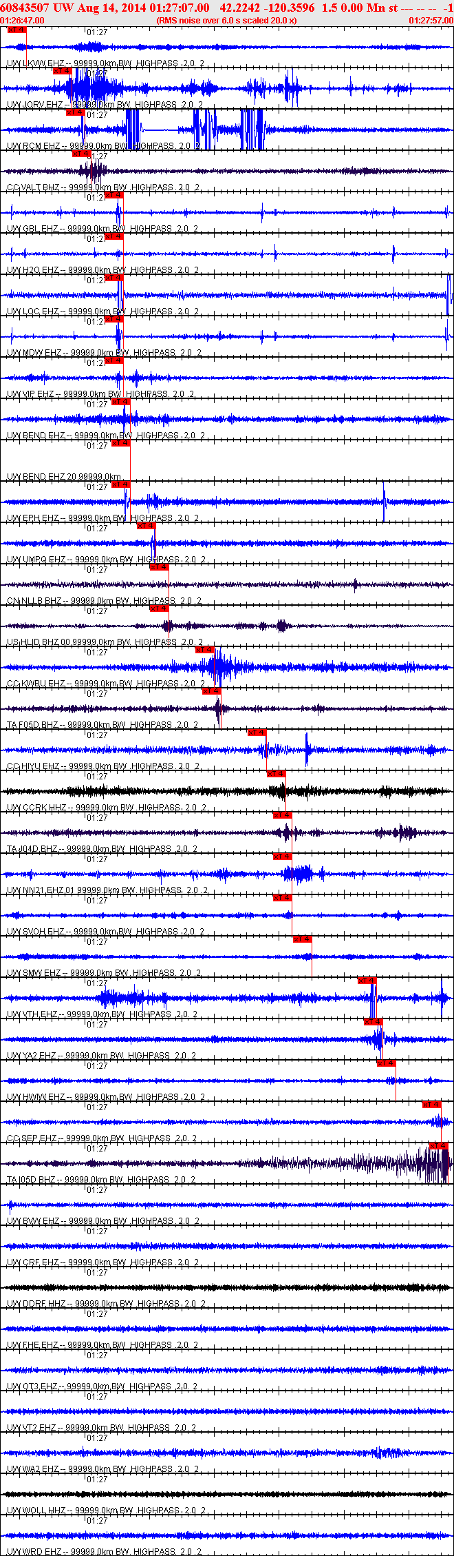Image resolution: width=454 pixels, height=1556 pixels.
Task: Select the red pick marker on SEP trace
Action: (432, 1105)
